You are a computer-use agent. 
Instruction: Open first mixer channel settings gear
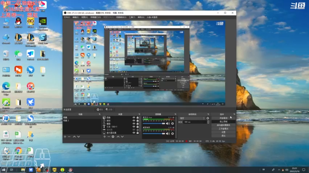pos(173,123)
